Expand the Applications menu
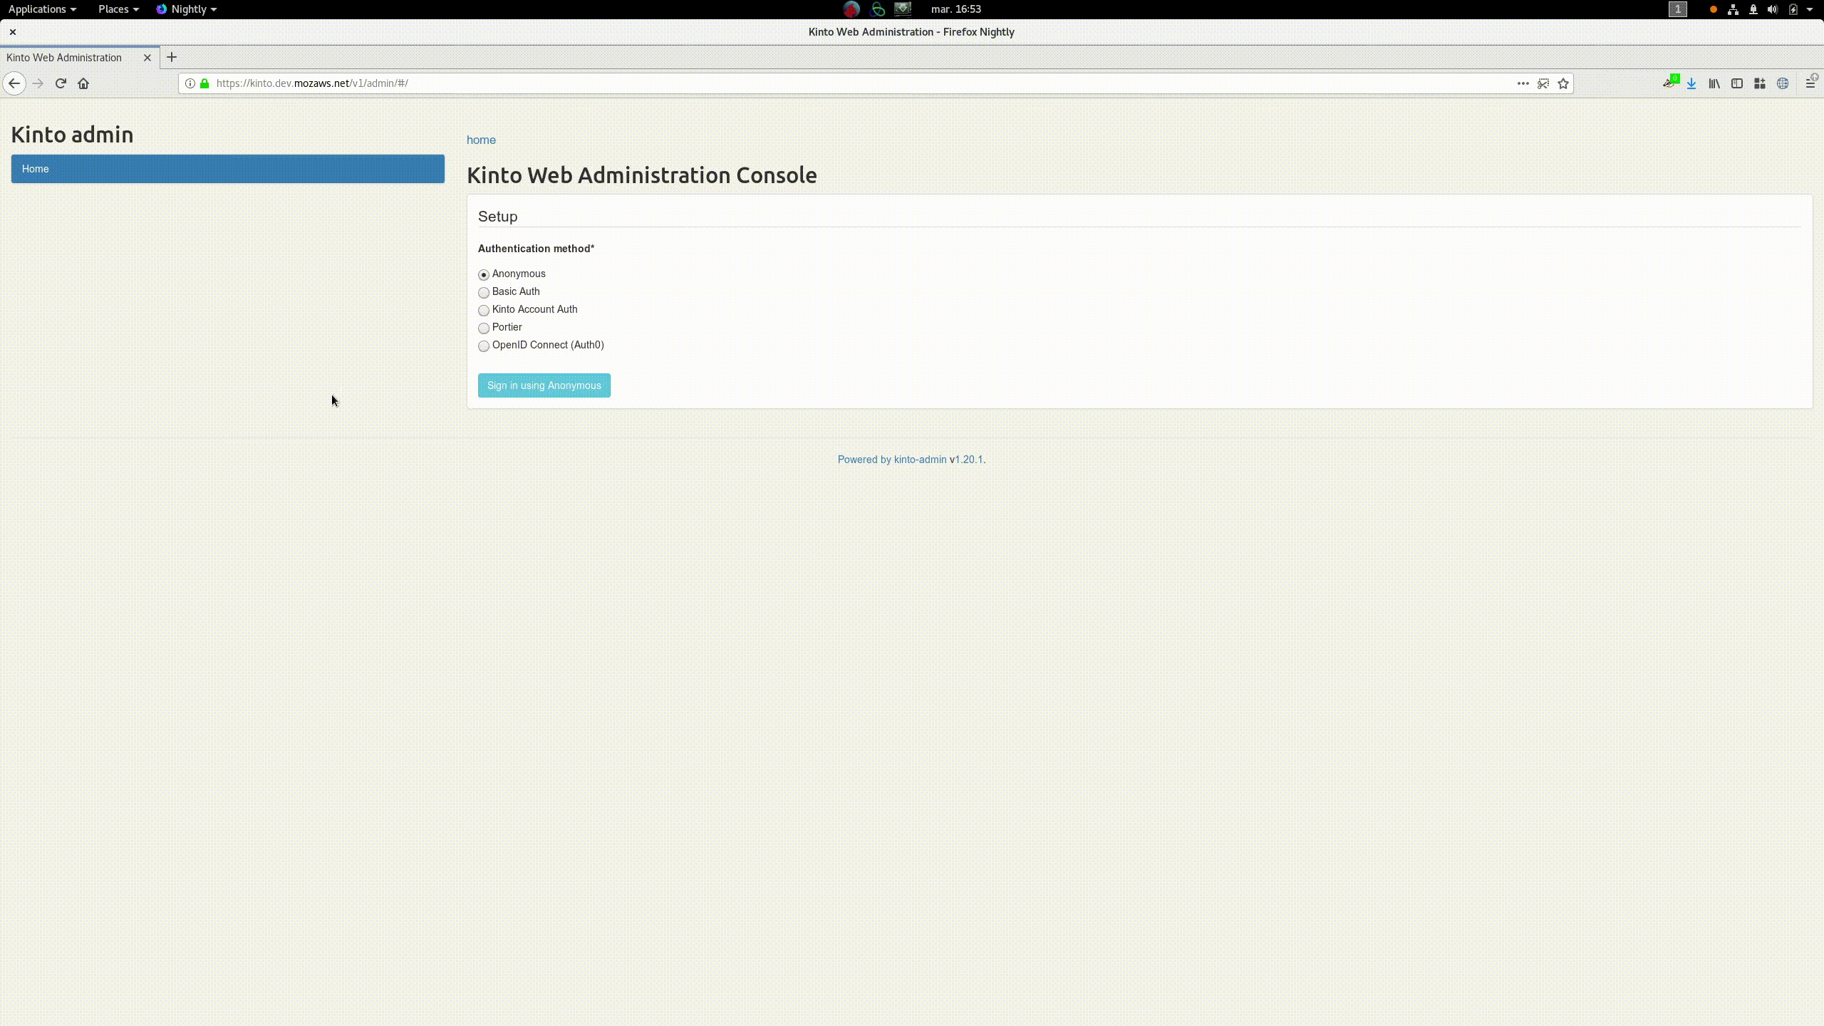The height and width of the screenshot is (1026, 1824). pos(37,9)
